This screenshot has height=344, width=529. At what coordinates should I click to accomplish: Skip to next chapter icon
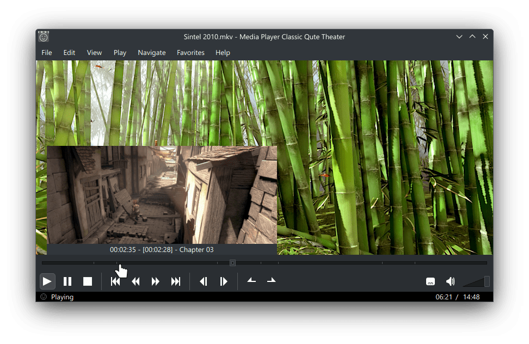point(175,281)
